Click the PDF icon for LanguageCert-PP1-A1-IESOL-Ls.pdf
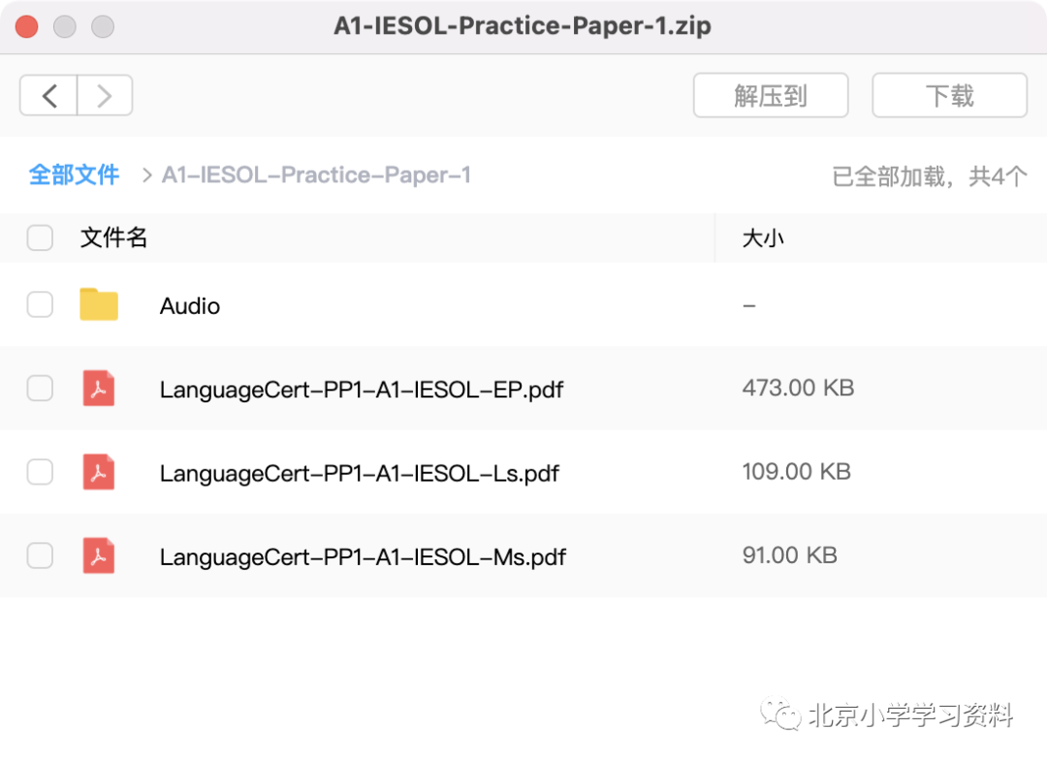The height and width of the screenshot is (761, 1047). [99, 472]
